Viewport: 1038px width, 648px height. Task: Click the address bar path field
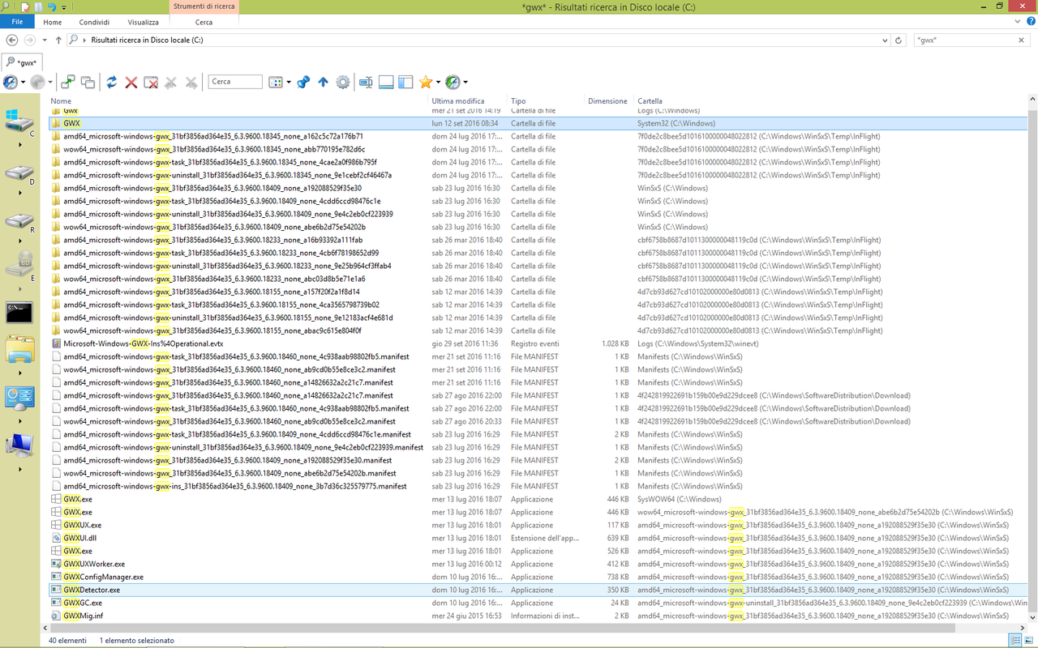tap(478, 40)
